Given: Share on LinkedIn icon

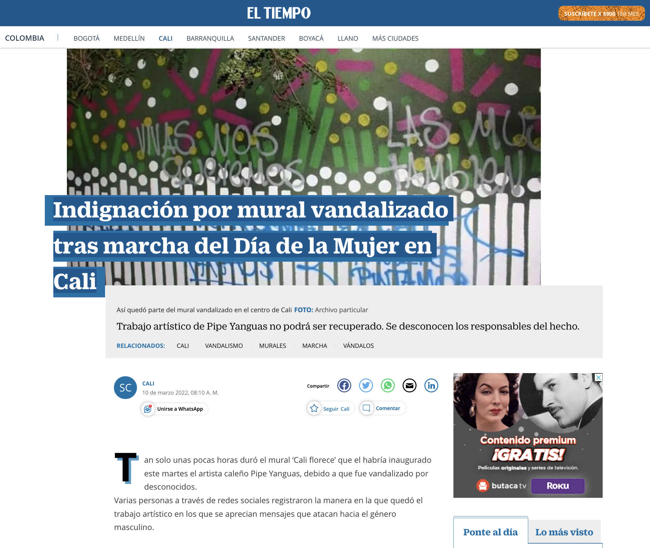Looking at the screenshot, I should point(431,385).
